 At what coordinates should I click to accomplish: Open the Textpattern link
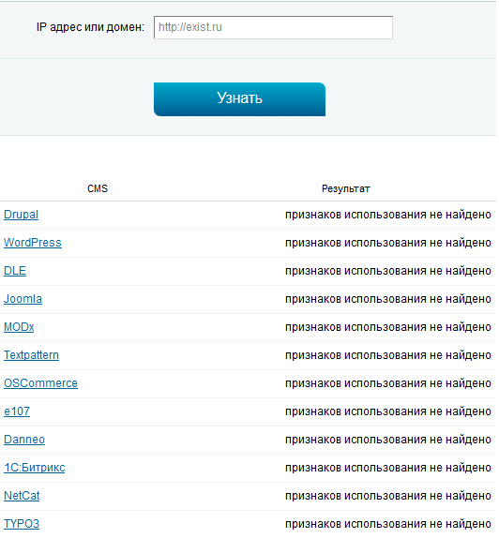31,355
